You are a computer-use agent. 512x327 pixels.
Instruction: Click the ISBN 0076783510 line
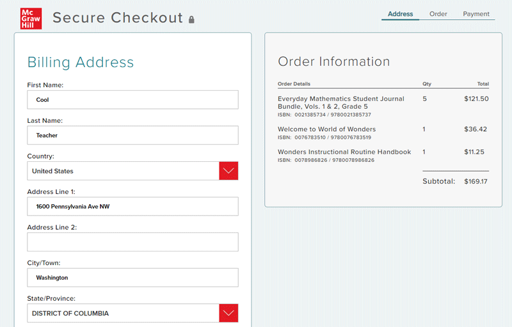click(324, 138)
